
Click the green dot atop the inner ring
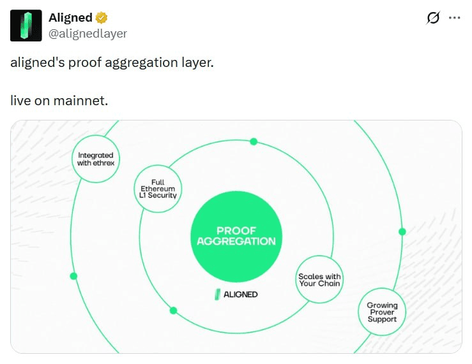tap(254, 142)
